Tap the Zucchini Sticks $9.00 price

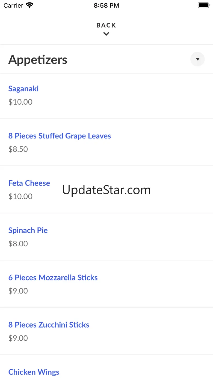click(x=18, y=338)
